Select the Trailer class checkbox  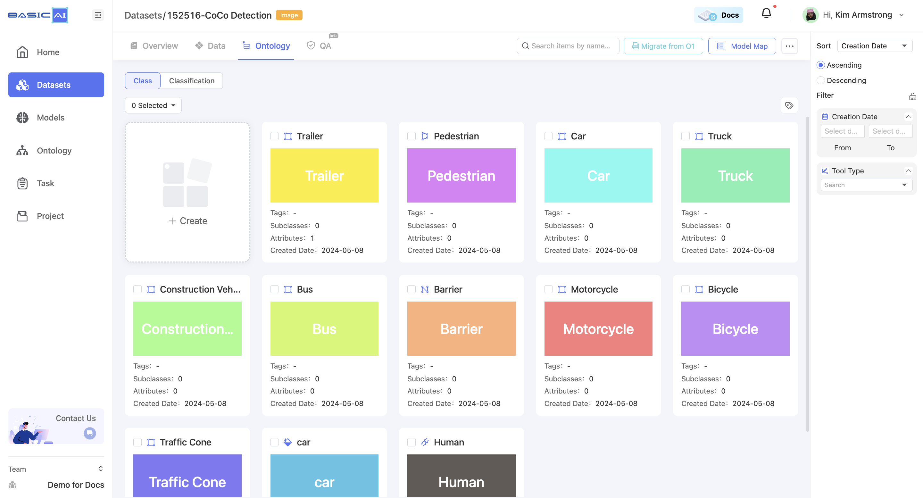click(x=274, y=136)
